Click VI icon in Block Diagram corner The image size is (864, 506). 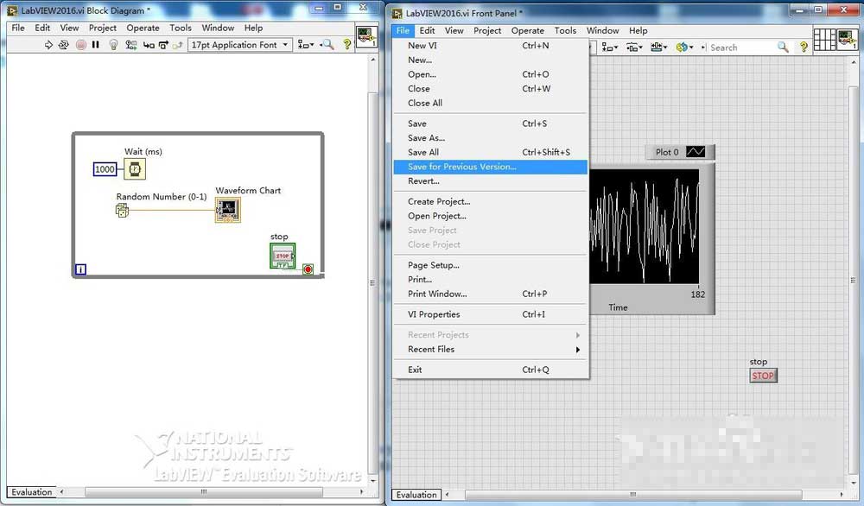[366, 37]
